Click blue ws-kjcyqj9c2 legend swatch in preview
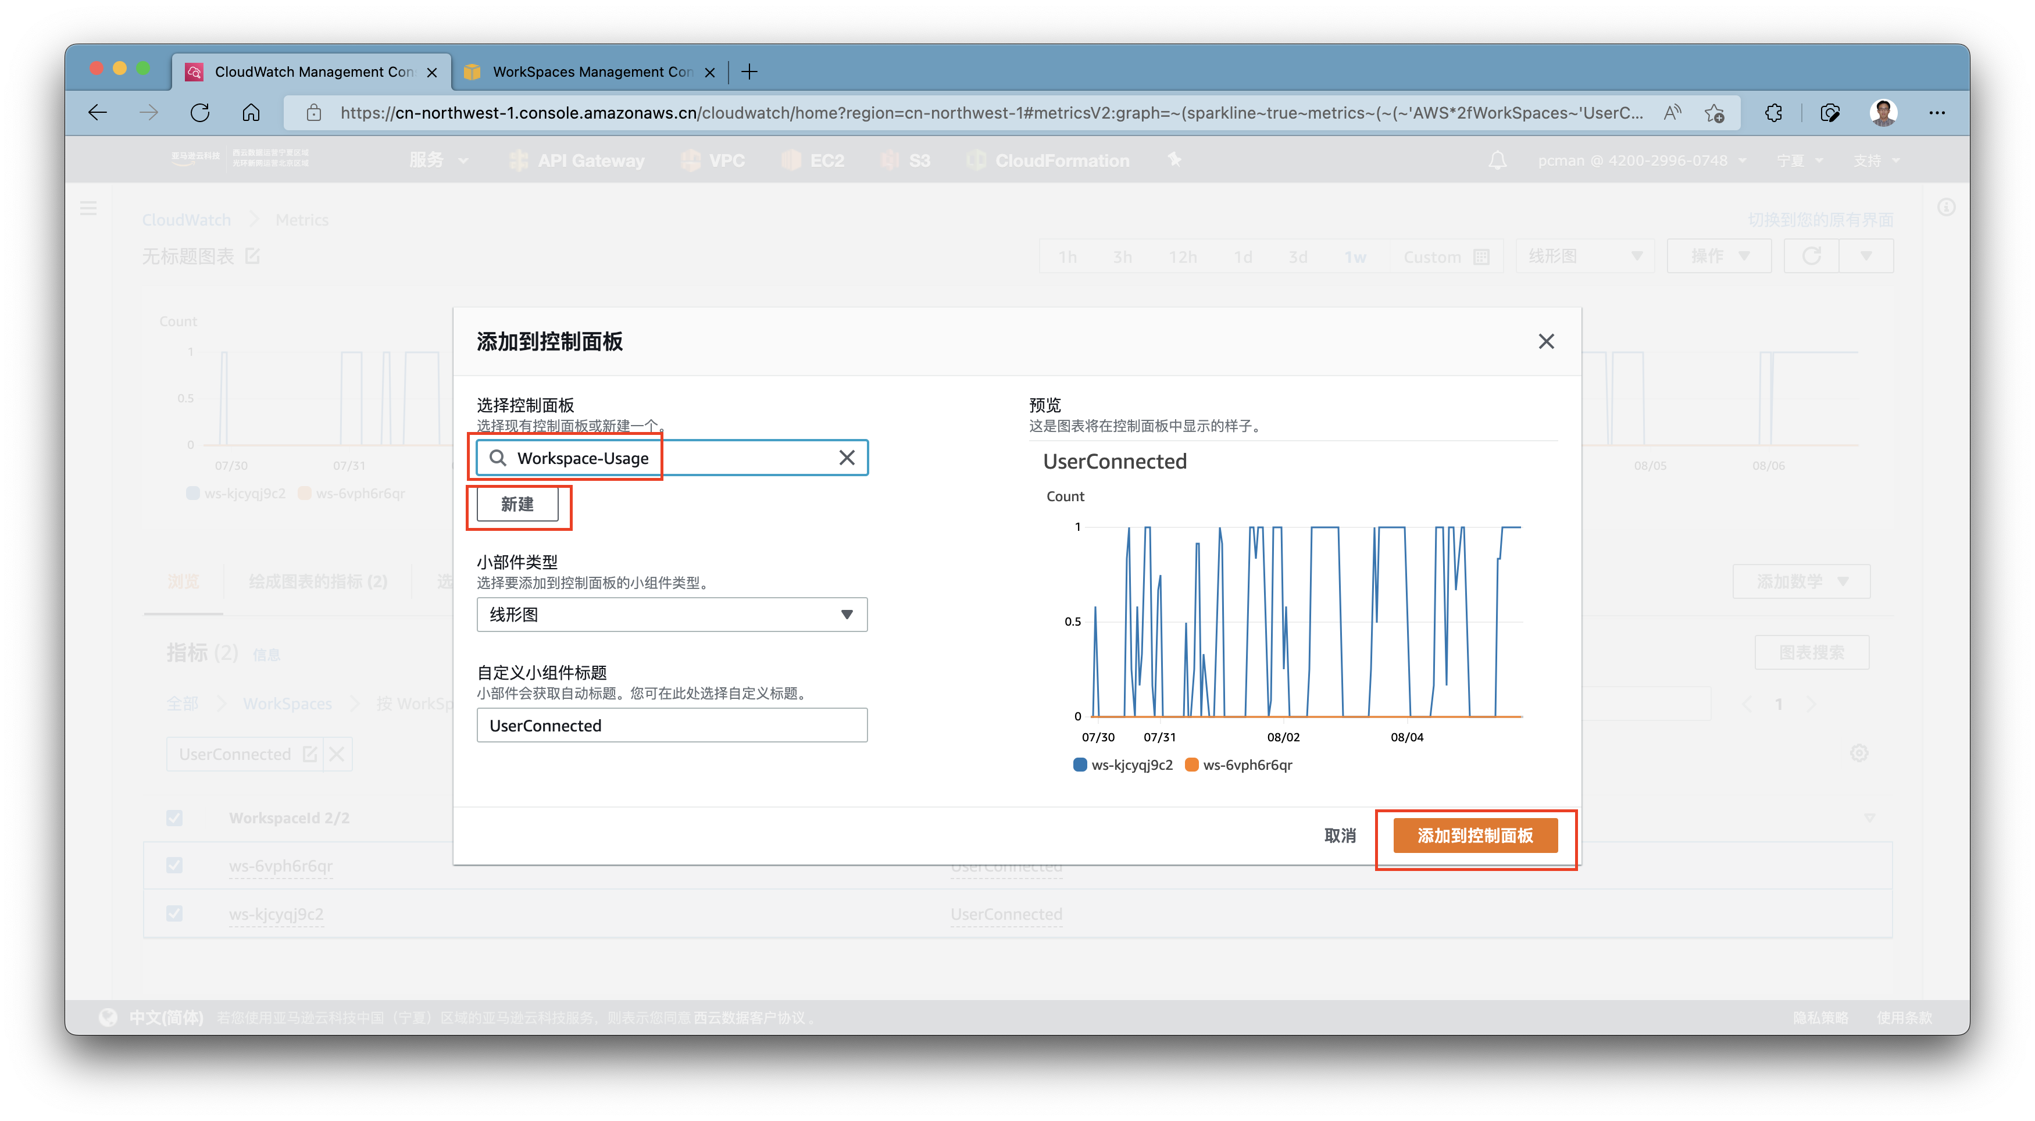The width and height of the screenshot is (2035, 1121). point(1080,765)
